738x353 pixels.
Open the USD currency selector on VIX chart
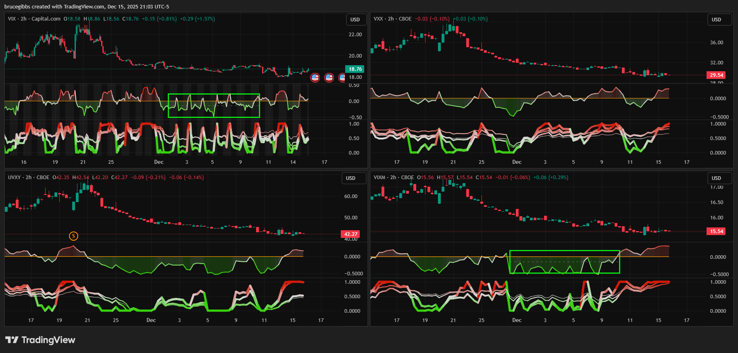[355, 20]
